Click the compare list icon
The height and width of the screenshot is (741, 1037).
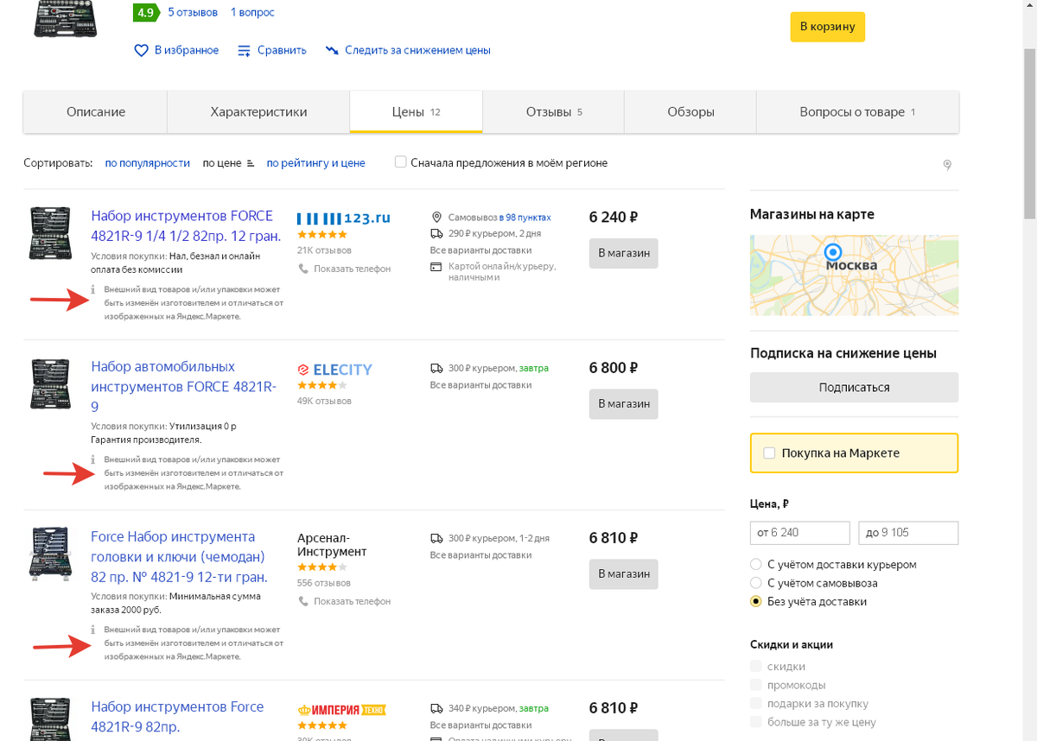[x=245, y=51]
